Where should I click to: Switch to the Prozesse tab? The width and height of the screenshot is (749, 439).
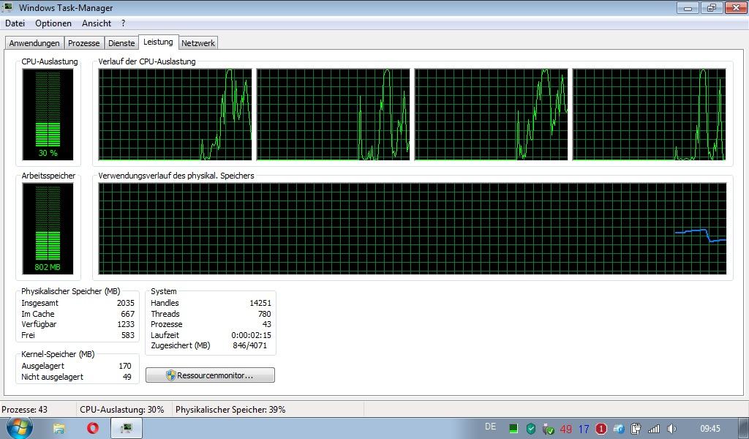[x=83, y=43]
